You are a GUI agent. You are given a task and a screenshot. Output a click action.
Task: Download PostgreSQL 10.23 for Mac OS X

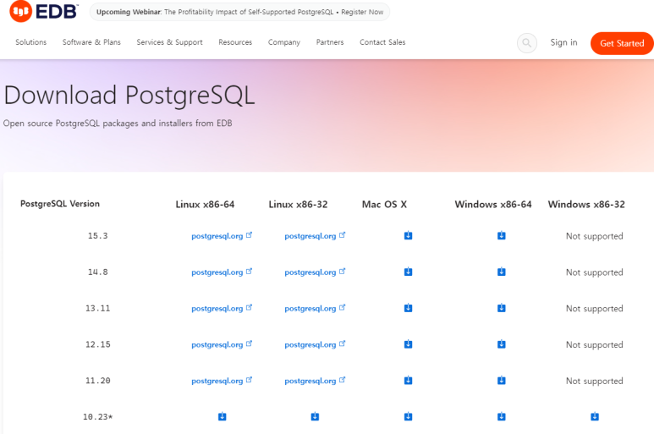tap(408, 416)
